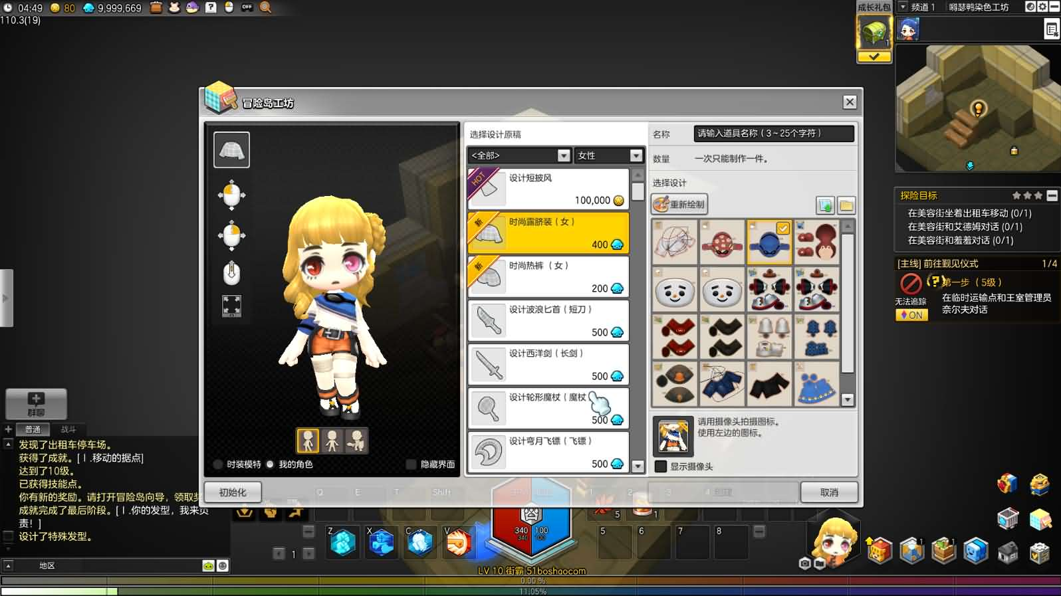Check the 隐藏界面 option
Viewport: 1061px width, 596px height.
pos(411,464)
